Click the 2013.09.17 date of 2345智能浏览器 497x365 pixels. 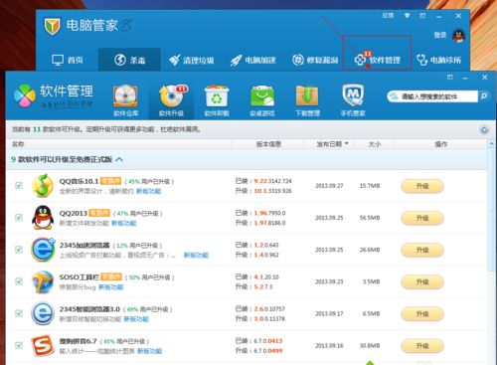(329, 313)
